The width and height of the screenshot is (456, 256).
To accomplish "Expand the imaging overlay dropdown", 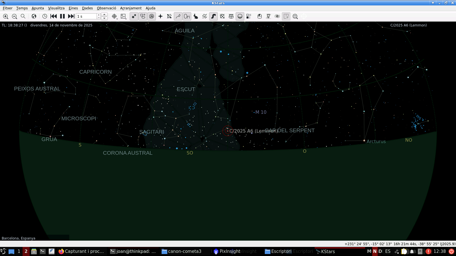I will (x=126, y=18).
